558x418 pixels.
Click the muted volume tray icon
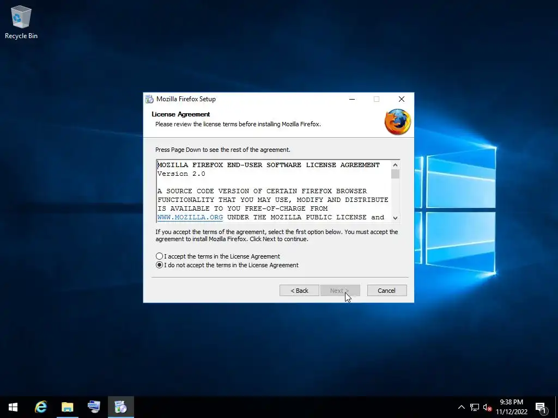[x=487, y=407]
